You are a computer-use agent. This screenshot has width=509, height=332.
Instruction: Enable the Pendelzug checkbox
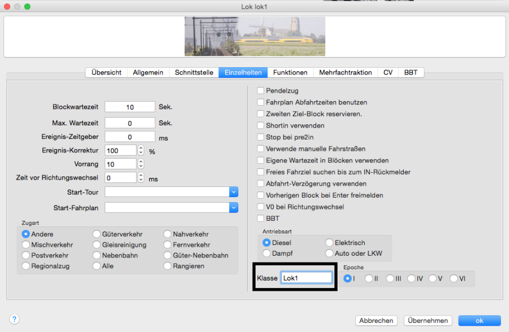(x=261, y=90)
